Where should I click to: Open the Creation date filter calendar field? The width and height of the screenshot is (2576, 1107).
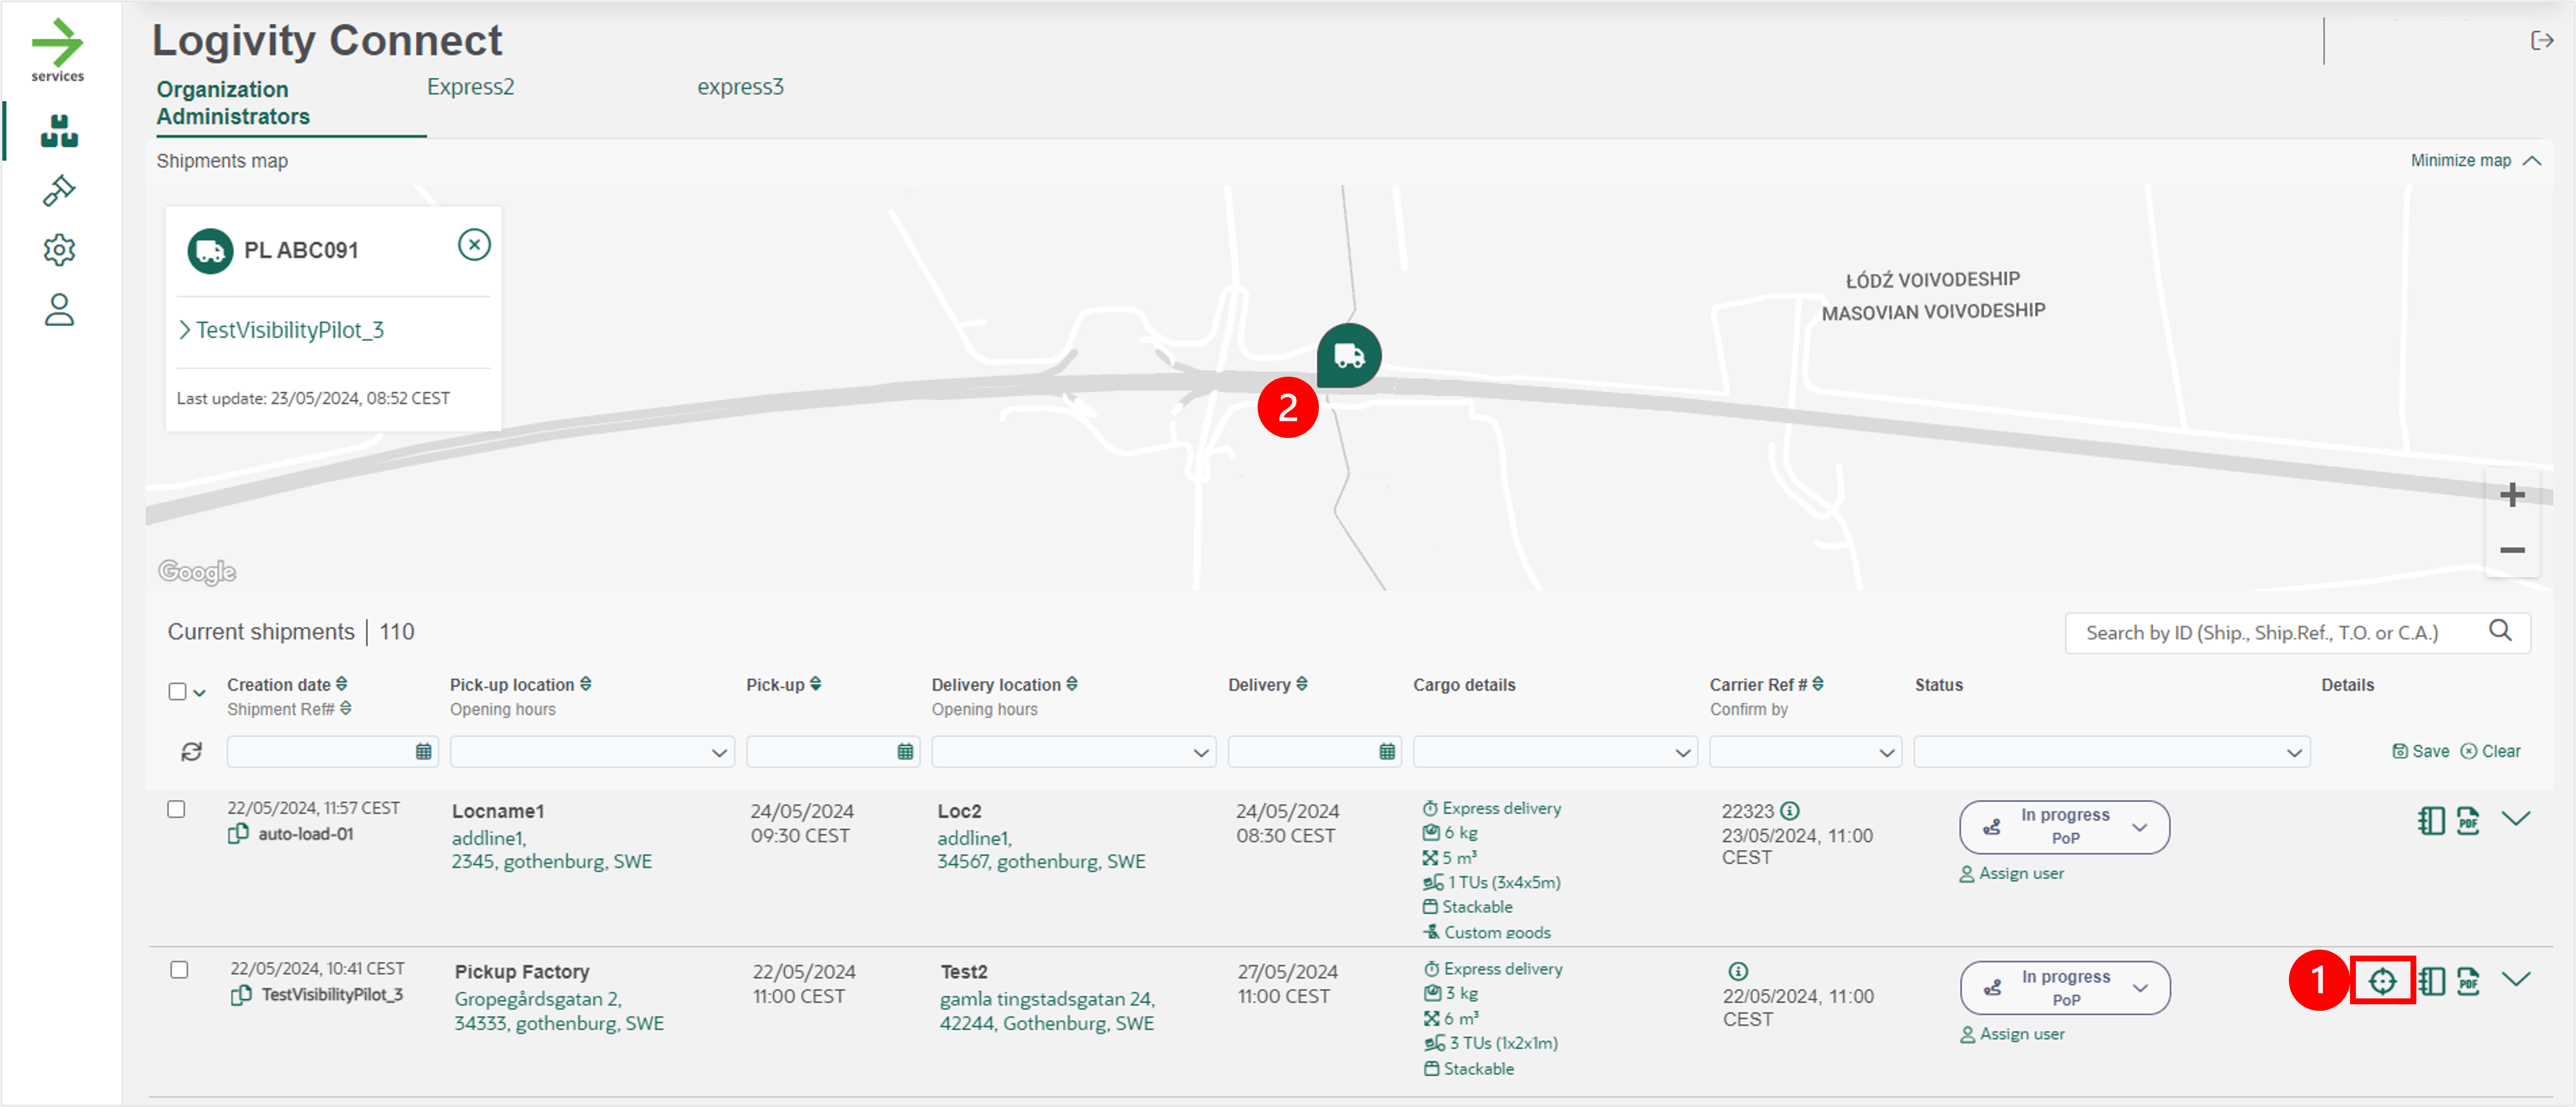(332, 752)
